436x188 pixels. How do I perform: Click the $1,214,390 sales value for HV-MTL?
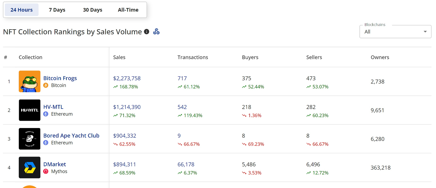[127, 107]
